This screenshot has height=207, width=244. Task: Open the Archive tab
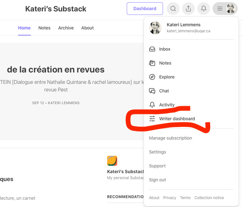[66, 28]
